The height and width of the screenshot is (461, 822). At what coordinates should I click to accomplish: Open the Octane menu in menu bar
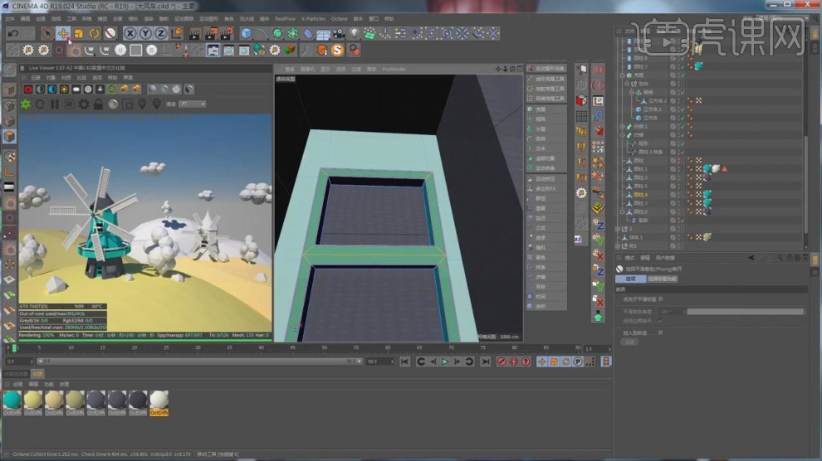pyautogui.click(x=339, y=17)
